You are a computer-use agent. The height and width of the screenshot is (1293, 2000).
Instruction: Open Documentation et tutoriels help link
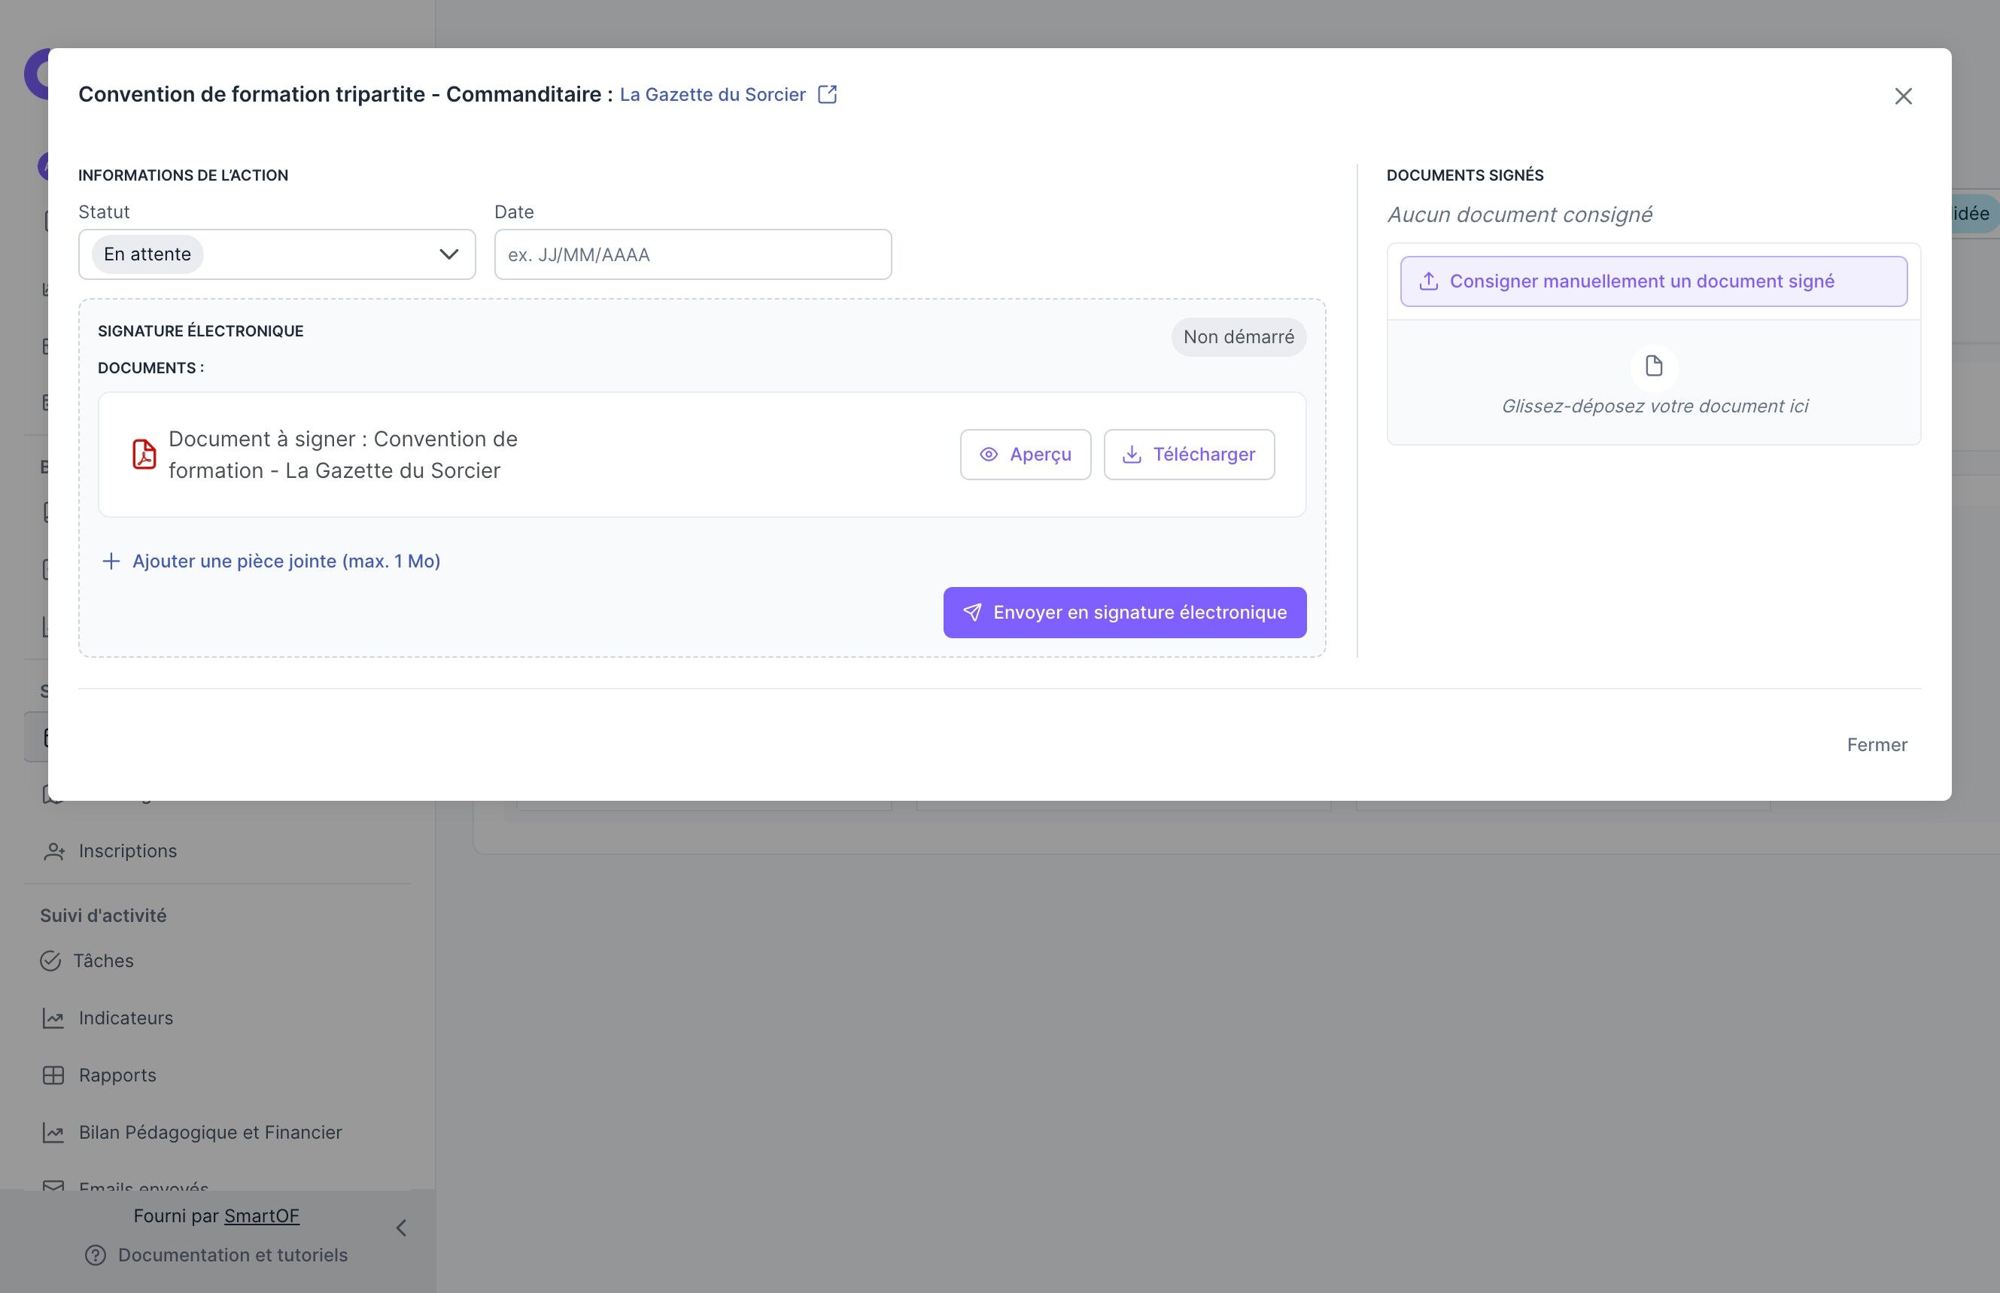pos(233,1255)
